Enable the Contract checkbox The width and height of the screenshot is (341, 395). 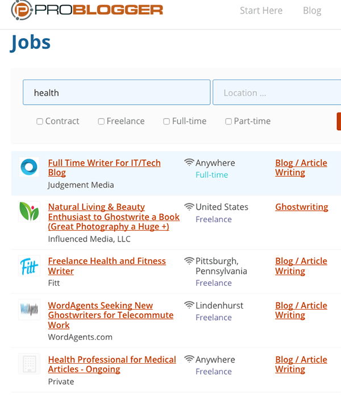(40, 122)
